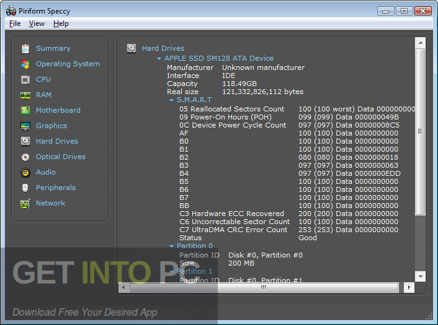The width and height of the screenshot is (438, 325).
Task: Select the '05 Reallocated Sectors Count' row
Action: pyautogui.click(x=297, y=109)
